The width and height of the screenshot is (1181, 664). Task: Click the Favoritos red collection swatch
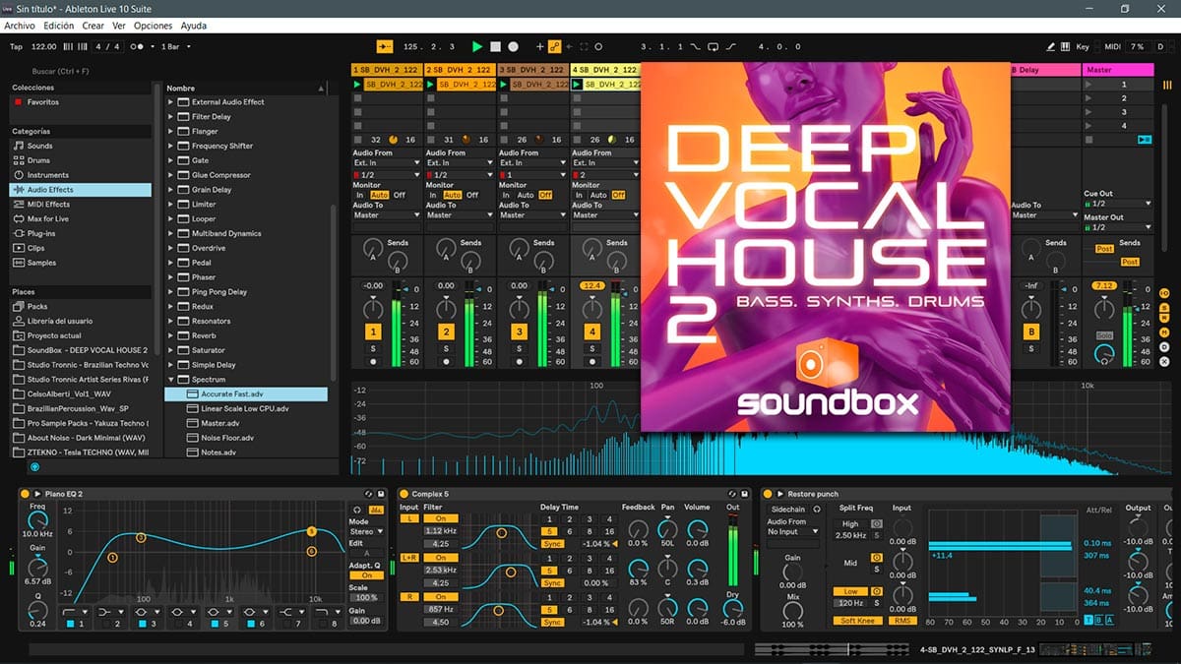pos(18,102)
